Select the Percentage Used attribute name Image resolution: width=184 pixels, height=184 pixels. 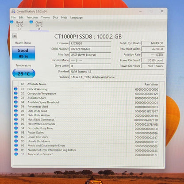coord(38,107)
